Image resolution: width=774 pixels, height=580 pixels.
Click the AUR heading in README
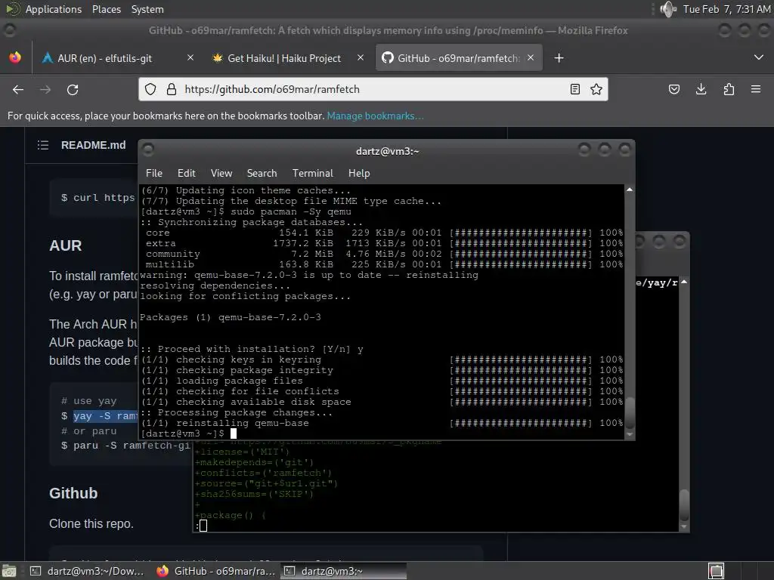coord(65,245)
